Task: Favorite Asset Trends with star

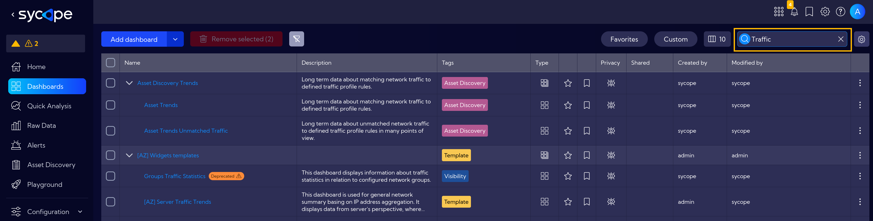Action: (568, 105)
